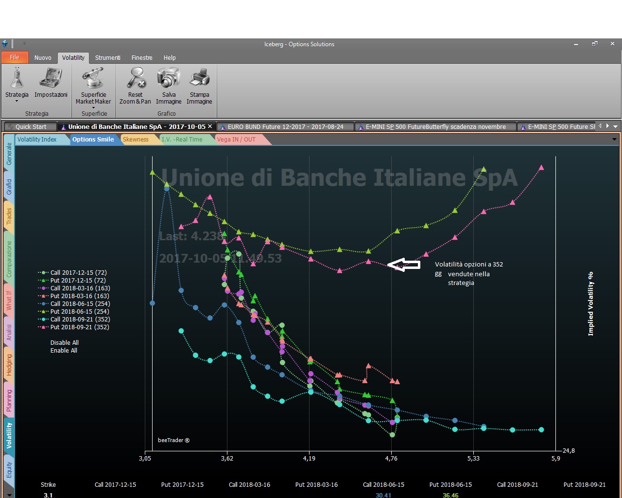Expand the sub-tab overflow arrow at right
Screen dimensions: 622x498
tap(615, 140)
